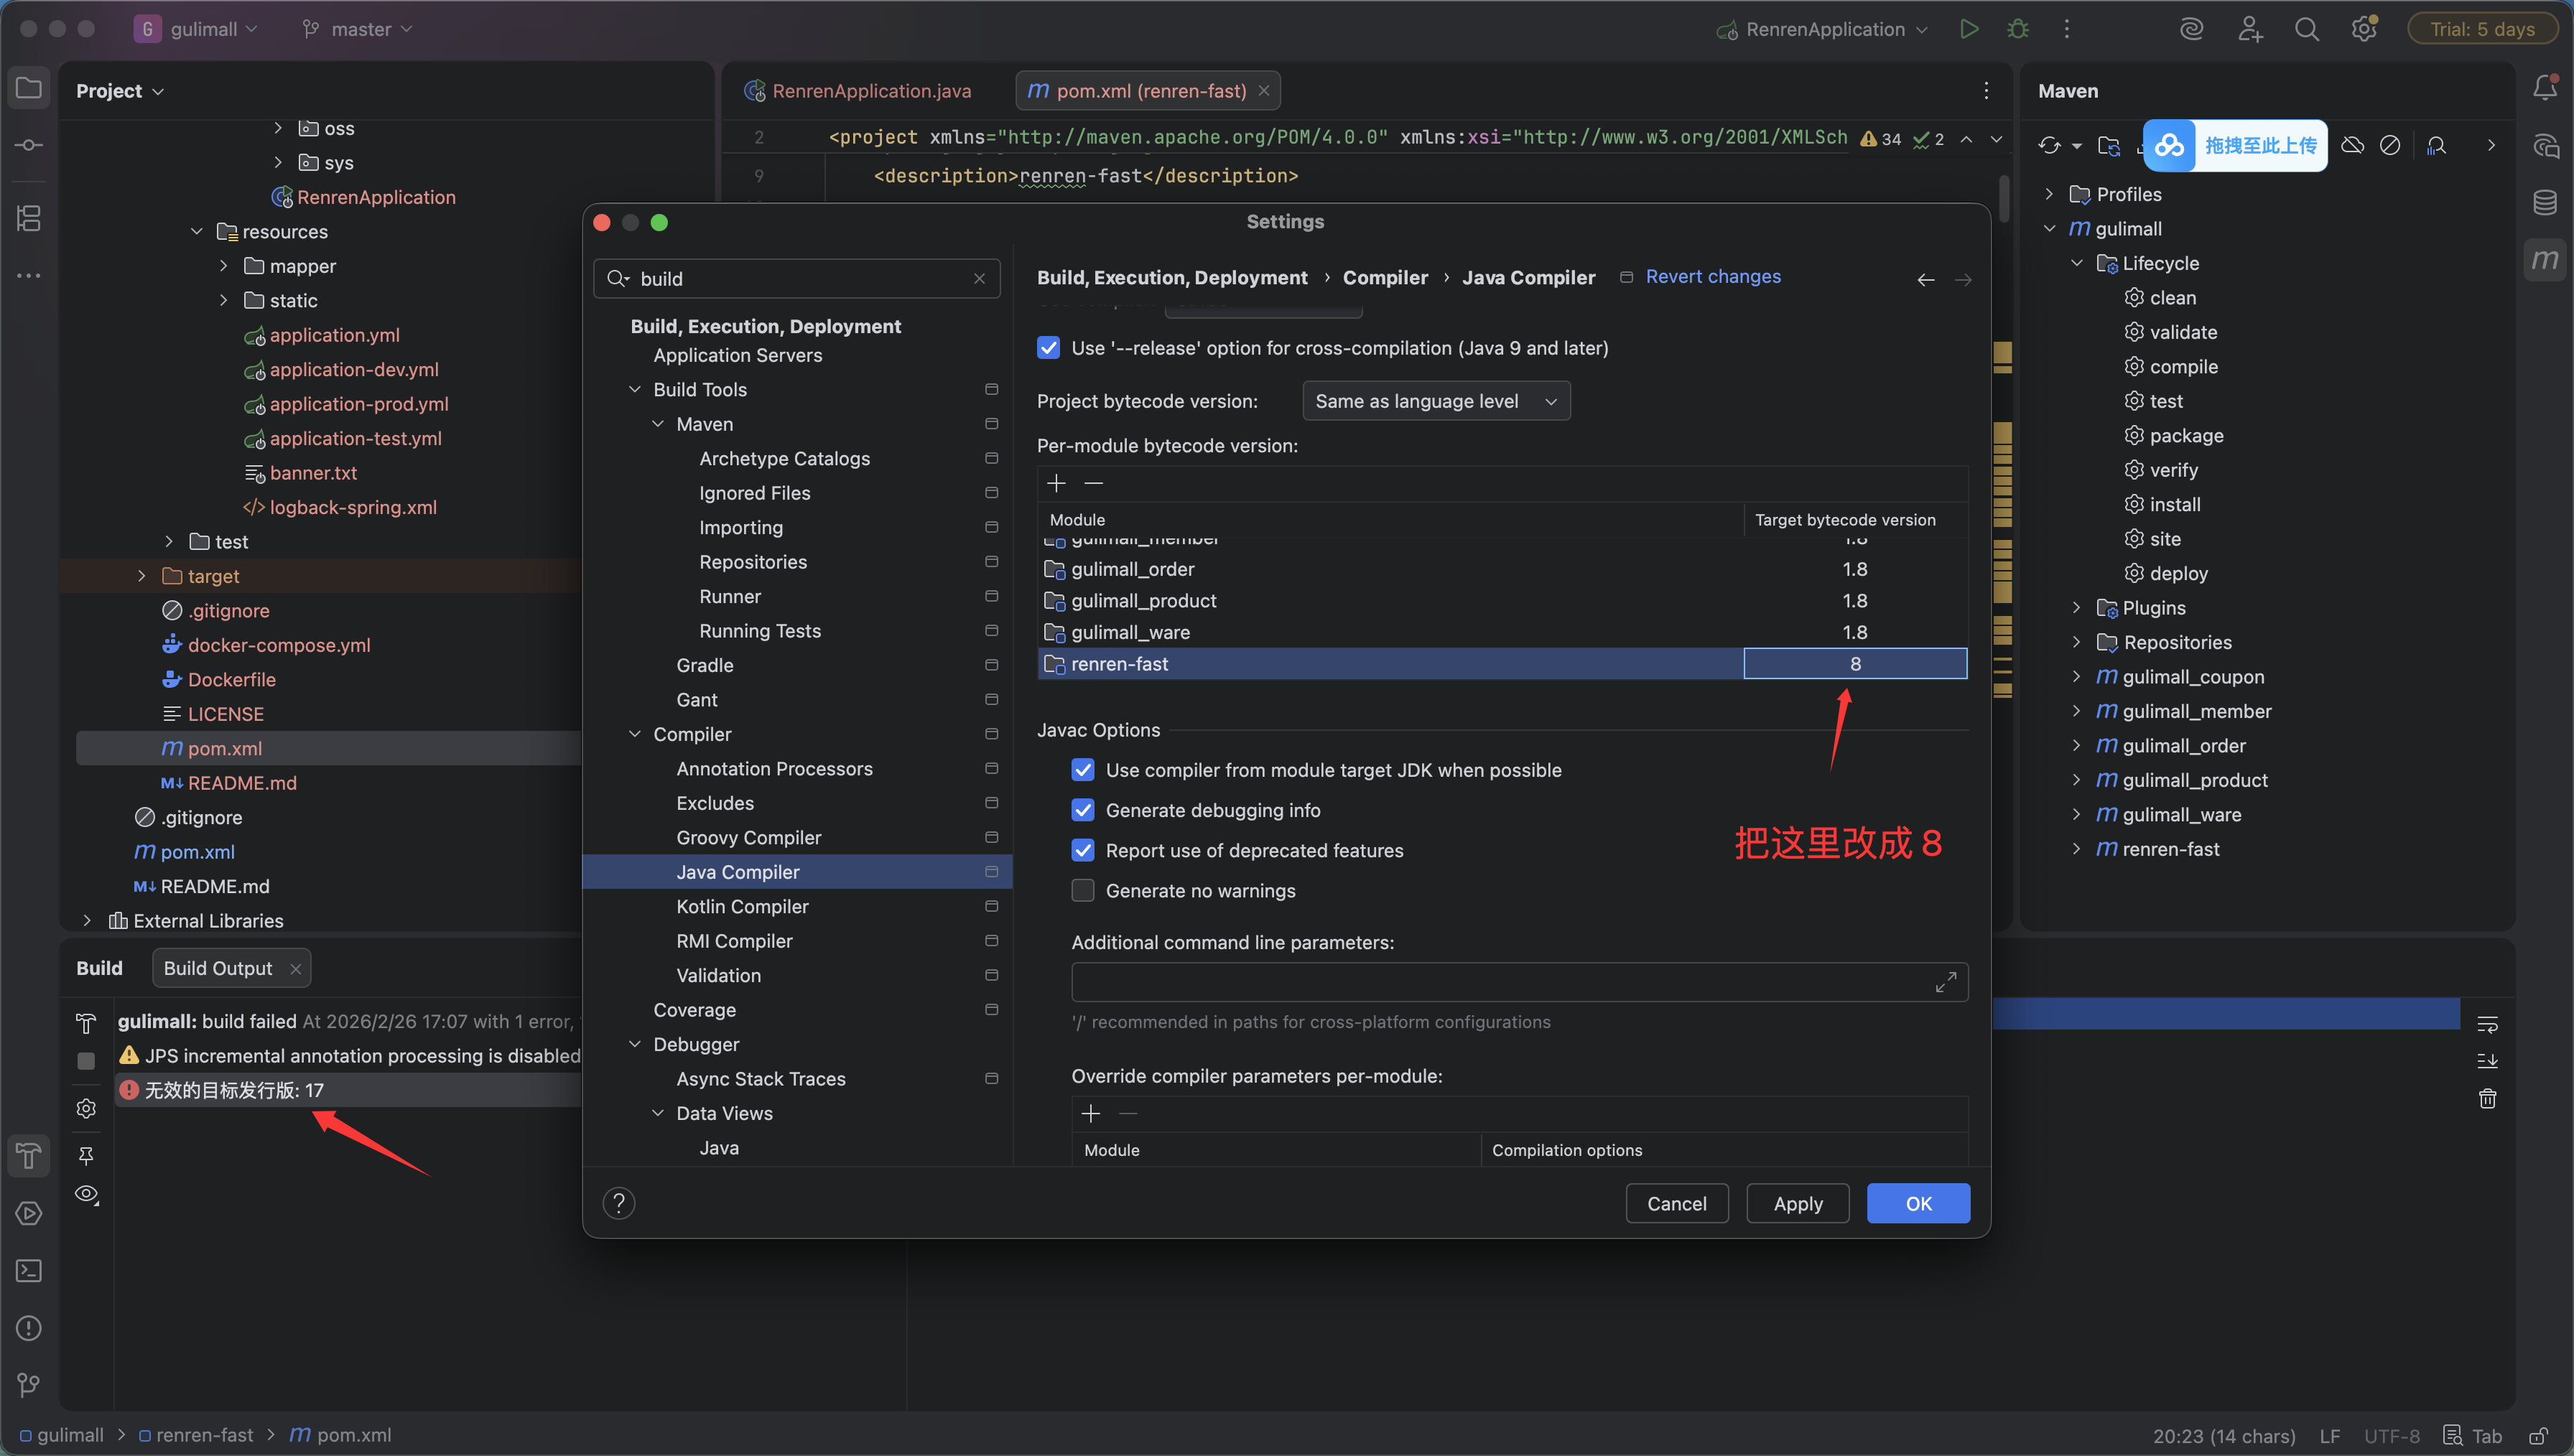Open the RenrenApplication run configuration dropdown
This screenshot has height=1456, width=2574.
click(x=1822, y=29)
